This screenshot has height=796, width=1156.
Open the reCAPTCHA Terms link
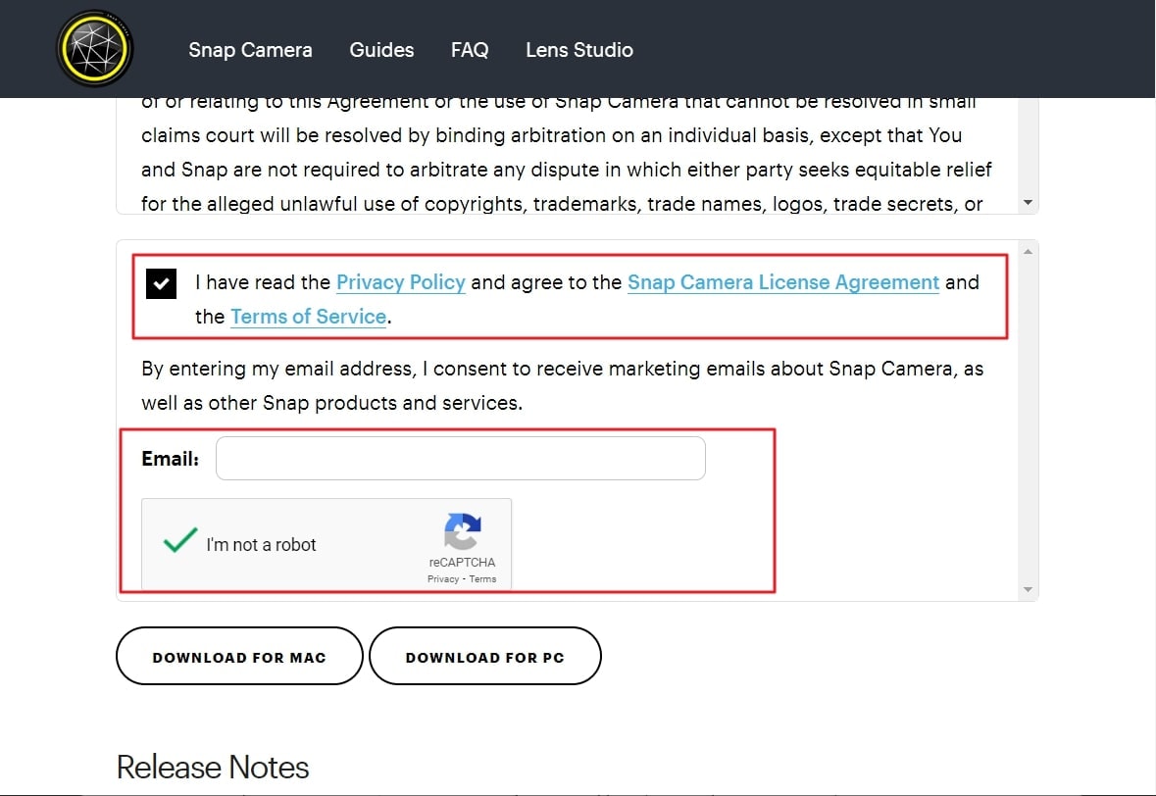483,579
